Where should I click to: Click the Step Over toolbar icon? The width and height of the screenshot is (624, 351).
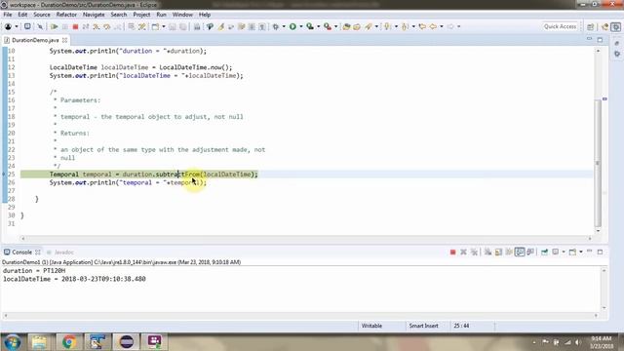click(x=107, y=26)
